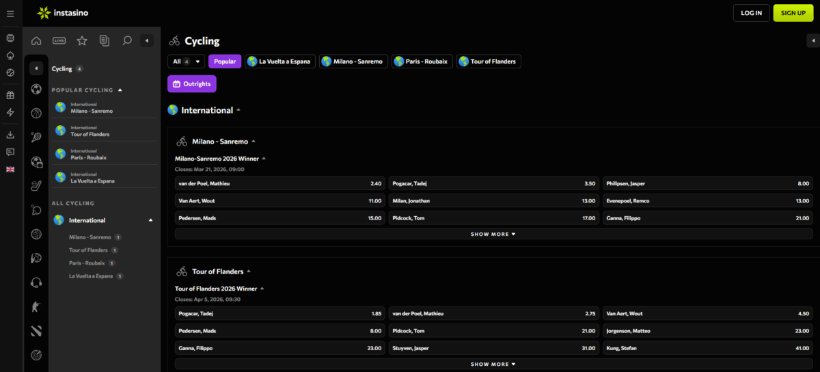Open Tour of Flanders in the All Cycling list
This screenshot has height=372, width=820.
pyautogui.click(x=88, y=250)
